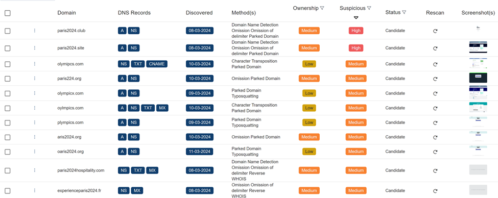Viewport: 498px width, 198px height.
Task: Select the olympicx.com row checkbox
Action: [x=8, y=93]
